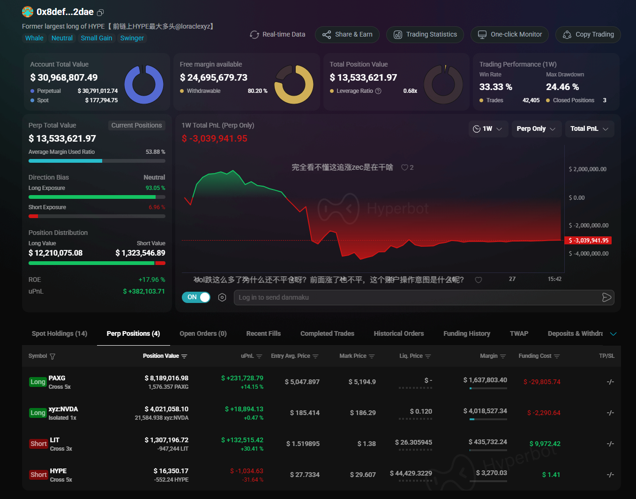Image resolution: width=636 pixels, height=499 pixels.
Task: Sort the table by uPnL
Action: tap(259, 356)
